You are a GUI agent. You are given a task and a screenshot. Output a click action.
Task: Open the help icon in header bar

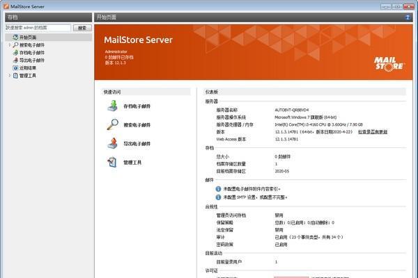tap(408, 17)
